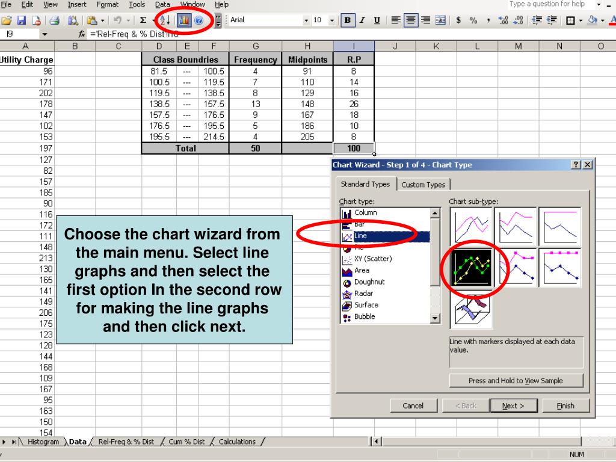Image resolution: width=616 pixels, height=462 pixels.
Task: Click the Borders icon
Action: point(570,20)
